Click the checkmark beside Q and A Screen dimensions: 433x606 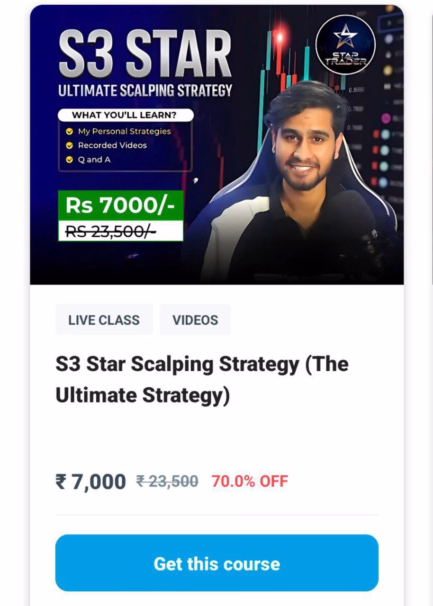click(x=70, y=160)
